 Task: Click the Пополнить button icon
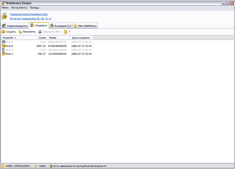pos(20,32)
